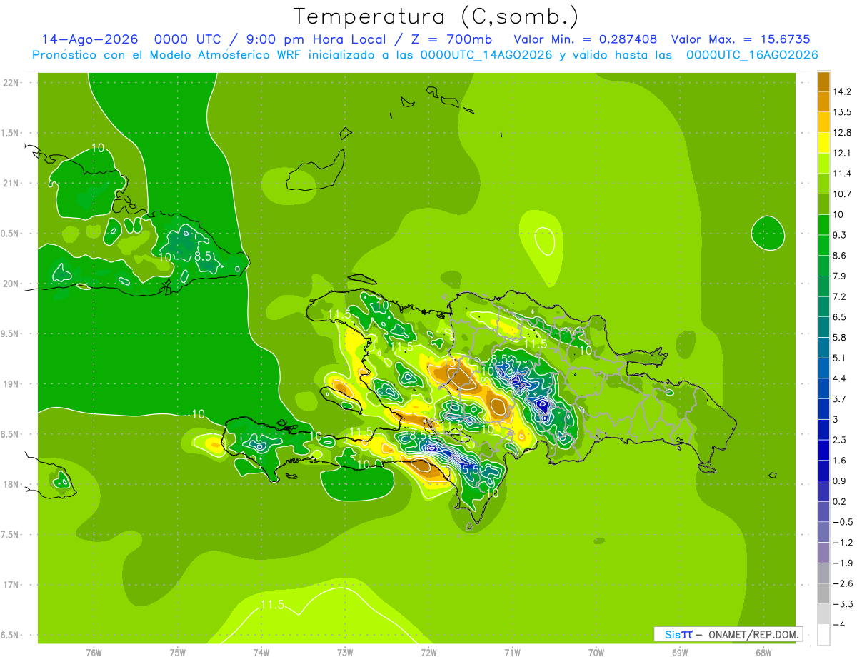Image resolution: width=857 pixels, height=662 pixels.
Task: Click the 20N latitude axis label
Action: coord(11,284)
